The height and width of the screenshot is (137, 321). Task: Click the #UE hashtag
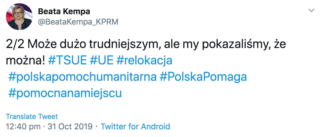pos(101,60)
